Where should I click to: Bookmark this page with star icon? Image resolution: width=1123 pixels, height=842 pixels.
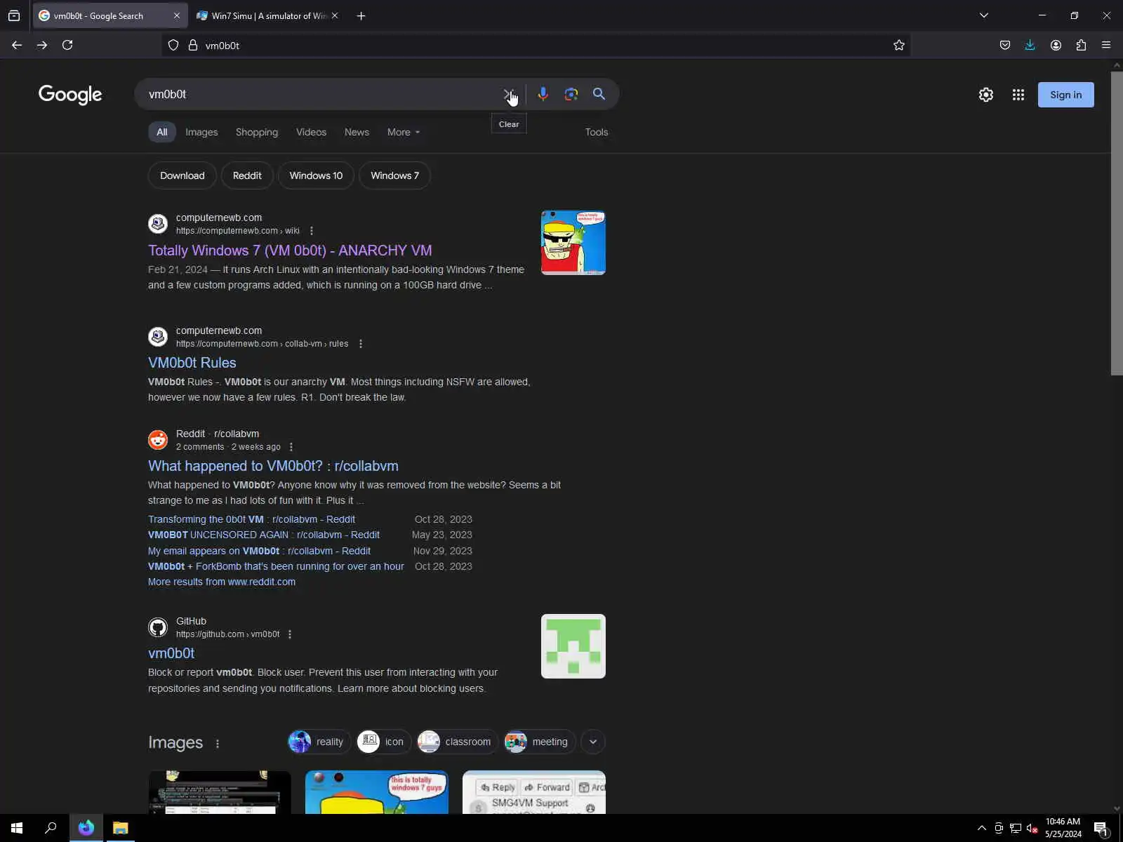[899, 45]
